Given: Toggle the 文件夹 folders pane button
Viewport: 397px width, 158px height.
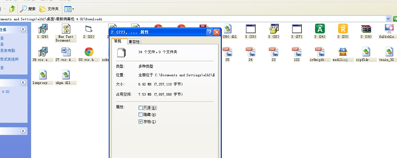Looking at the screenshot, I should [x=49, y=9].
